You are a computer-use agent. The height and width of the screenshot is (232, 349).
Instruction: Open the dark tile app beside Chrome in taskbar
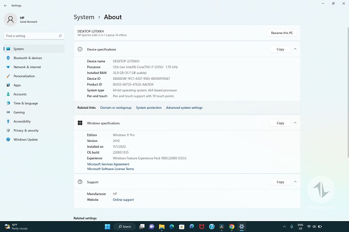(222, 227)
